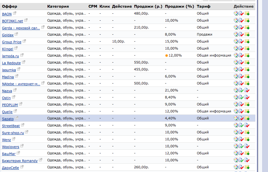Screen dimensions: 268x172
Task: Open palette icon for NAtebe offer
Action: tap(236, 83)
